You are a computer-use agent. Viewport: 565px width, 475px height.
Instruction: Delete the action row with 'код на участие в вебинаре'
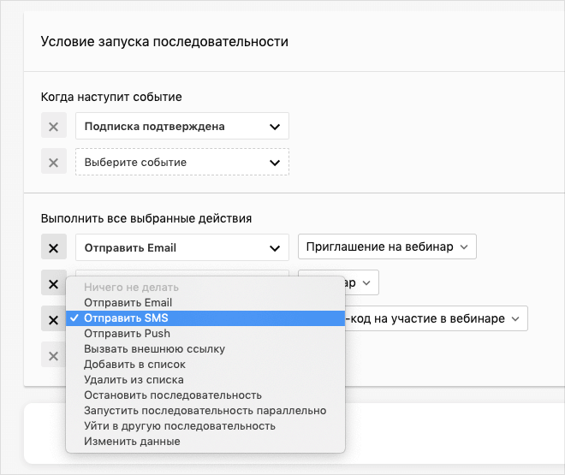coord(54,319)
